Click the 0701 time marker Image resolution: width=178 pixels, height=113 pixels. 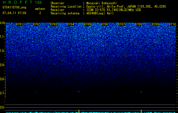[20, 24]
